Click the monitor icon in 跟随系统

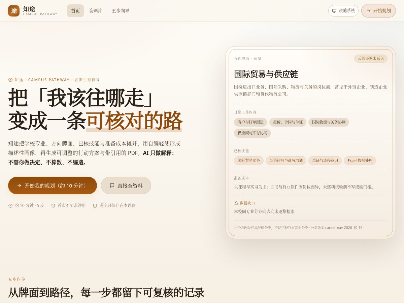point(334,11)
